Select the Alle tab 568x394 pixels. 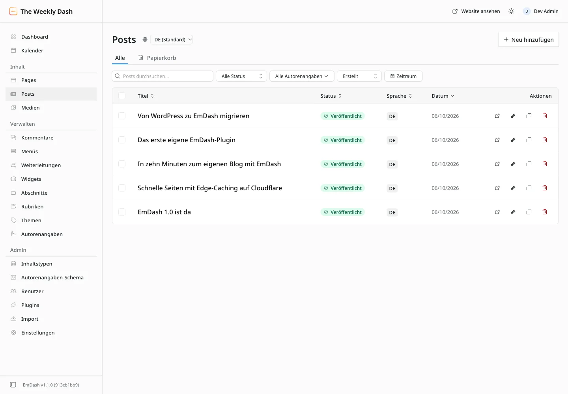coord(120,58)
